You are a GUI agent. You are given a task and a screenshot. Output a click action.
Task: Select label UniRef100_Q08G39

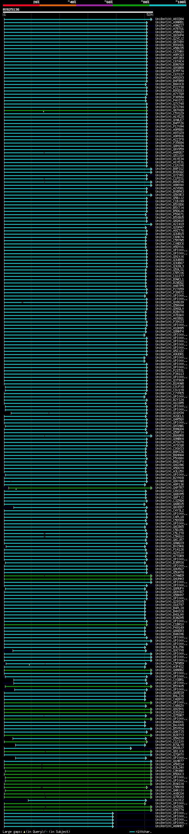[169, 302]
